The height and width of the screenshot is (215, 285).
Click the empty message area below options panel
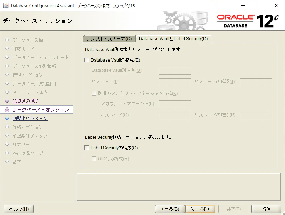point(178,187)
